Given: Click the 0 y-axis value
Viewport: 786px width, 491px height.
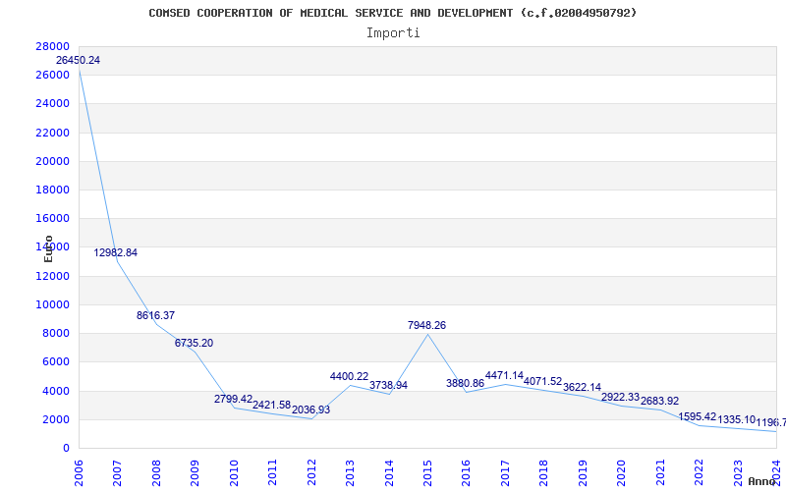Looking at the screenshot, I should (x=66, y=449).
